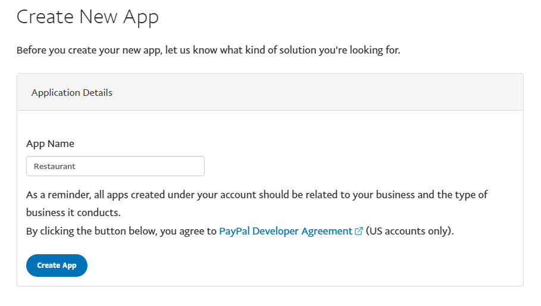Open the PayPal Developer Agreement link
541x306 pixels.
286,231
